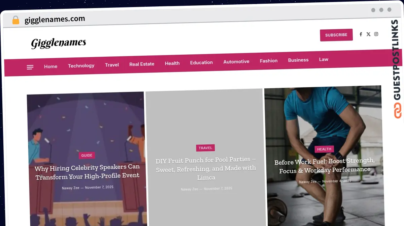The image size is (404, 226).
Task: Open the Technology category
Action: [81, 66]
